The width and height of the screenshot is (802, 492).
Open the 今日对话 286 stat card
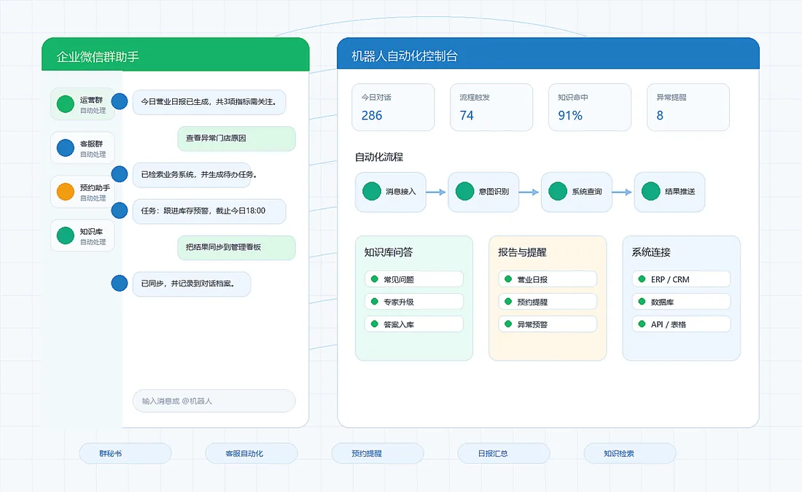(x=393, y=107)
